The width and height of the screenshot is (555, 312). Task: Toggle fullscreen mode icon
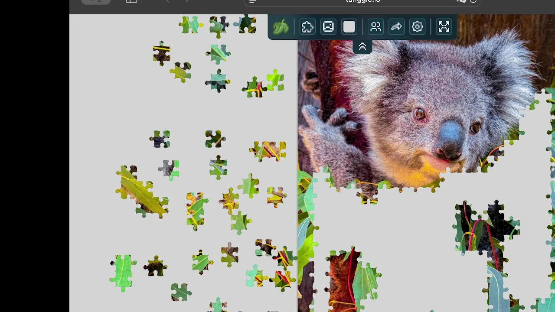tap(444, 27)
